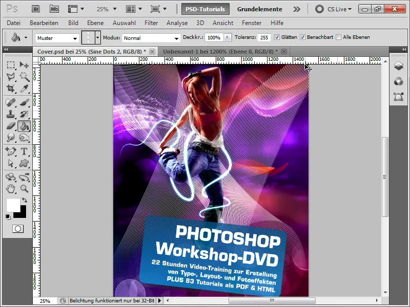
Task: Open Mini Bridge via the Mb icon
Action: [x=54, y=9]
